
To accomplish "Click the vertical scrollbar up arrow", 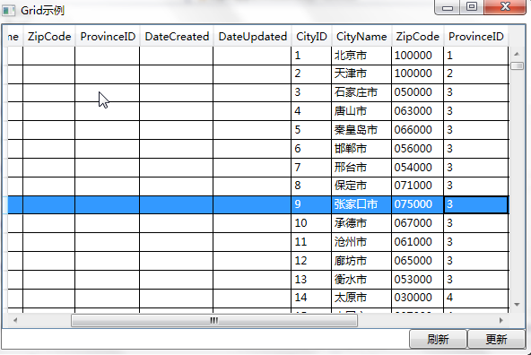I will [x=517, y=54].
